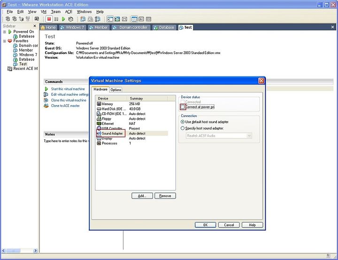Select Specify host sound adapter radio
Image resolution: width=338 pixels, height=260 pixels.
pyautogui.click(x=183, y=128)
